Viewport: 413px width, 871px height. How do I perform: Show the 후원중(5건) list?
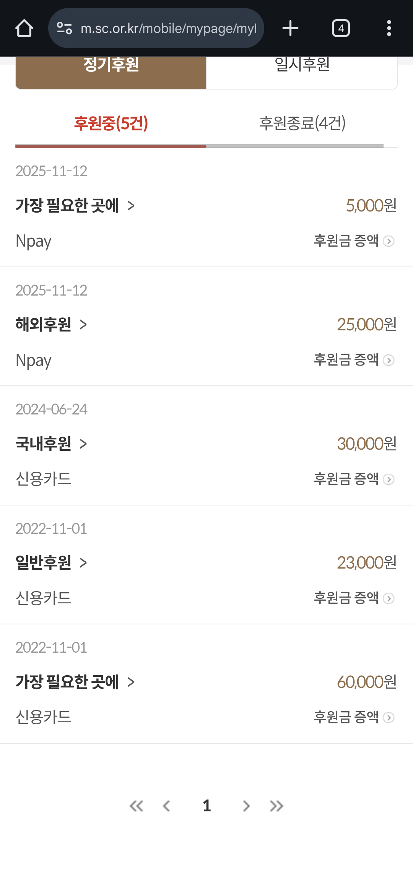[111, 123]
